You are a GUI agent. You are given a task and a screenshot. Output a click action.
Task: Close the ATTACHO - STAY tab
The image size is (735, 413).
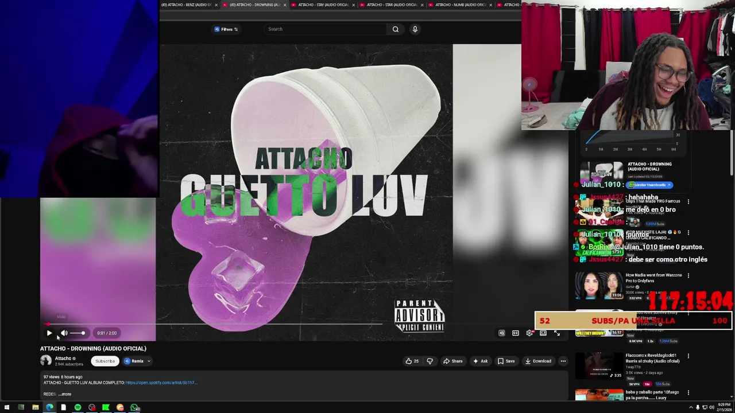[354, 5]
